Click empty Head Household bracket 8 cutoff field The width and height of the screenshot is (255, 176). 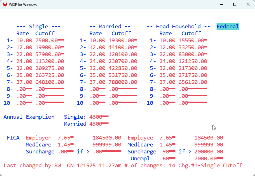click(193, 89)
